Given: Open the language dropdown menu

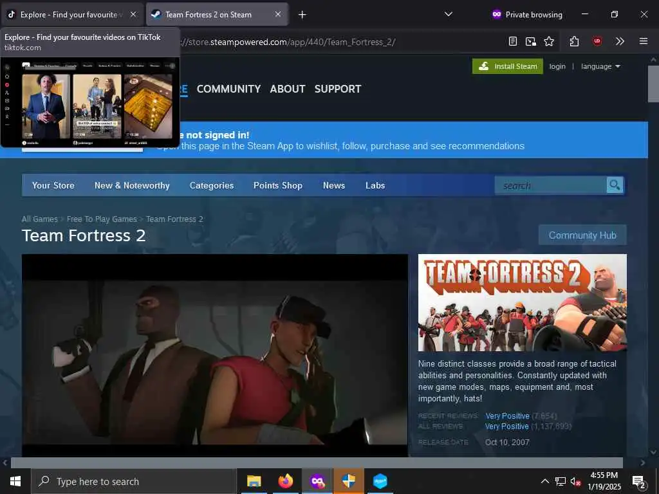Looking at the screenshot, I should point(600,66).
